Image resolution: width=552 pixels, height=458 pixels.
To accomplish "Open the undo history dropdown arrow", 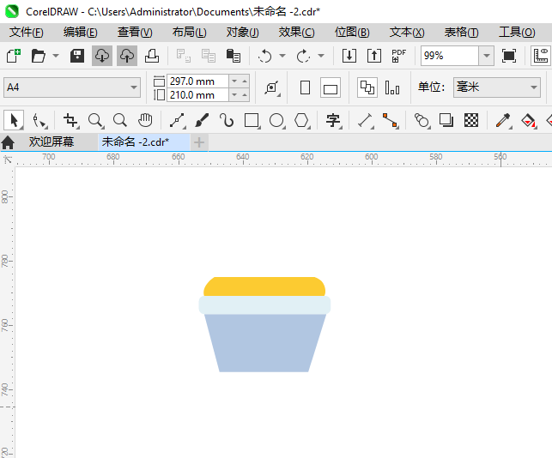I will point(282,56).
